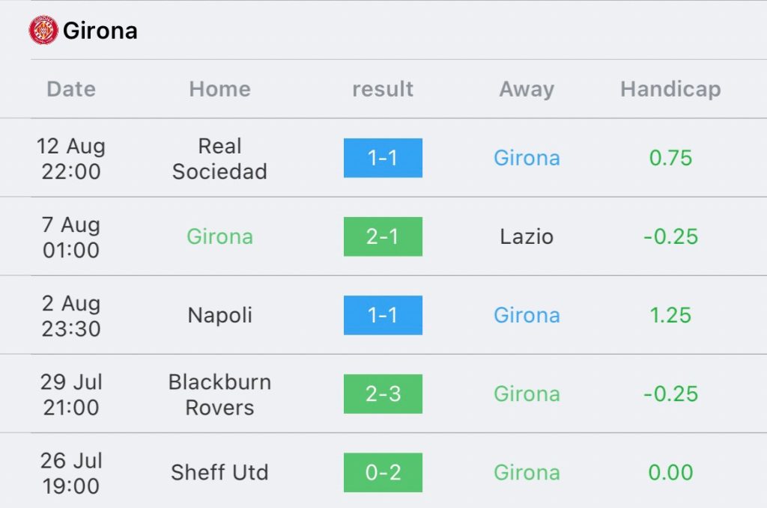Image resolution: width=767 pixels, height=508 pixels.
Task: Click the Handicap column header
Action: [x=670, y=89]
